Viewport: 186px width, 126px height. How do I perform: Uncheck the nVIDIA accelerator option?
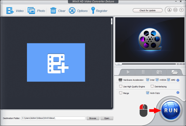157,80
